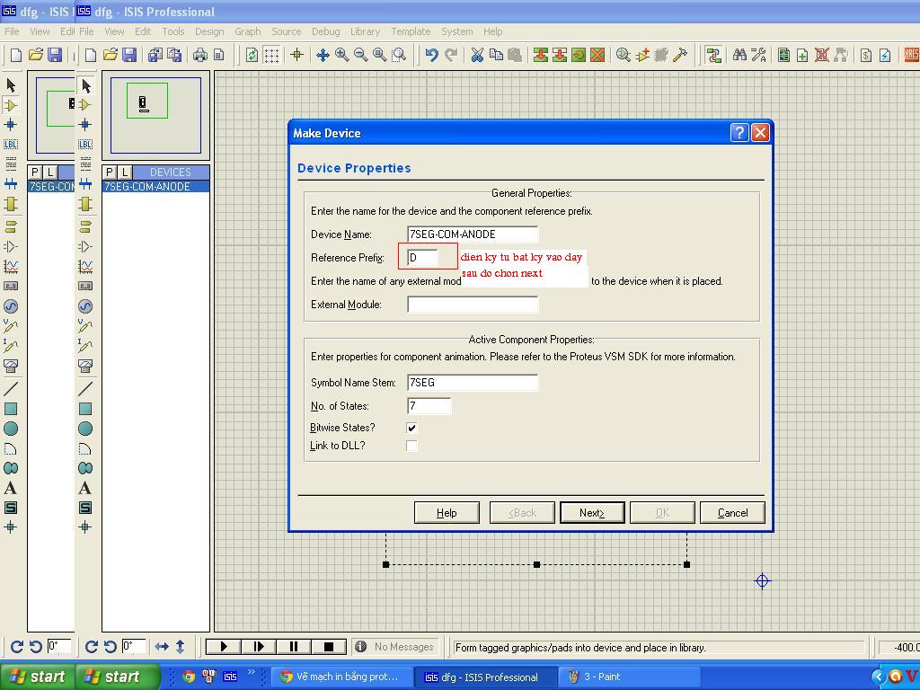Select the Pan (center at cursor) icon
Image resolution: width=920 pixels, height=690 pixels.
click(x=323, y=55)
